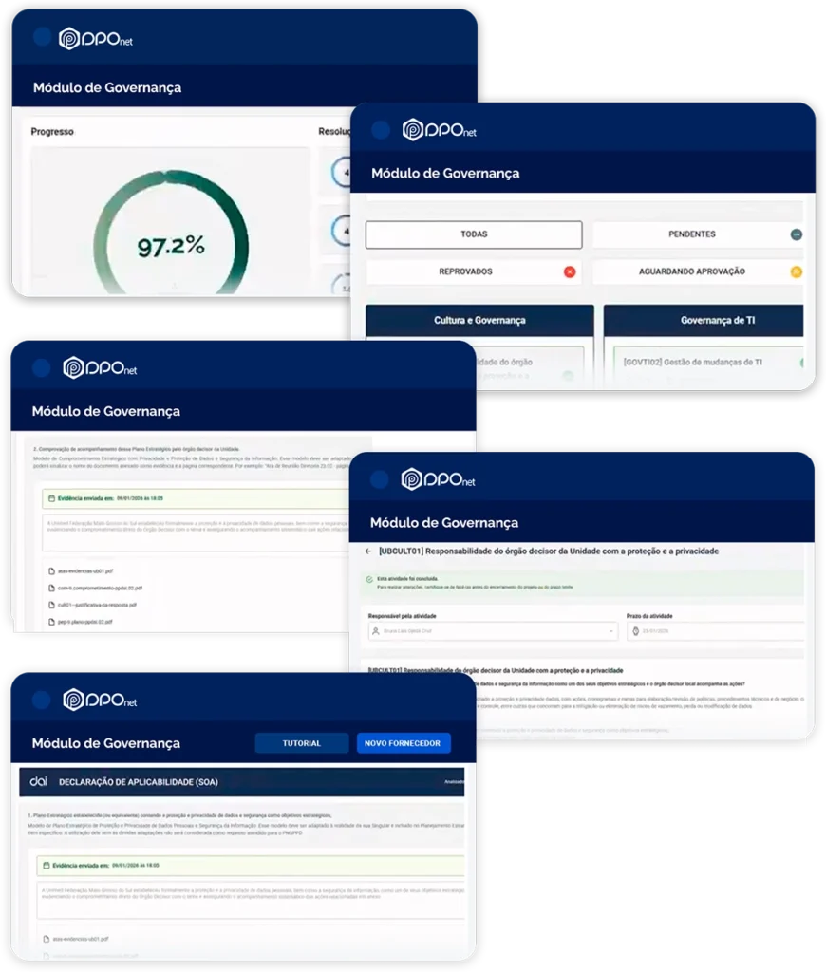The width and height of the screenshot is (826, 972).
Task: Select the REPROVADOS filter label
Action: click(x=466, y=271)
